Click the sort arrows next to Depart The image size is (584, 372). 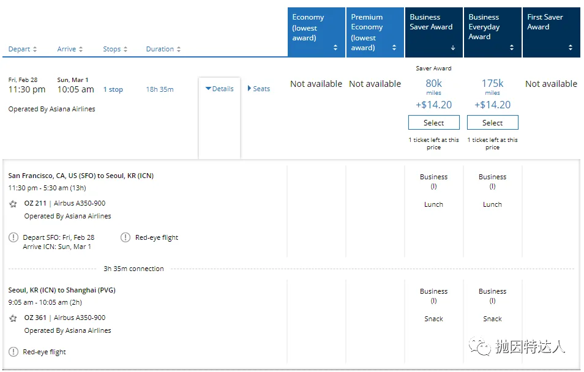tap(35, 49)
